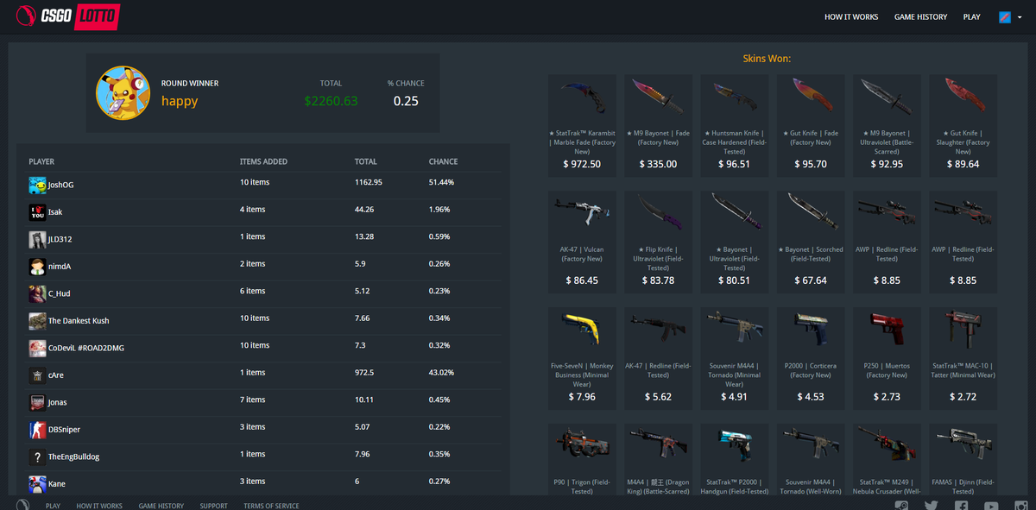Click Kane's player avatar

[37, 484]
